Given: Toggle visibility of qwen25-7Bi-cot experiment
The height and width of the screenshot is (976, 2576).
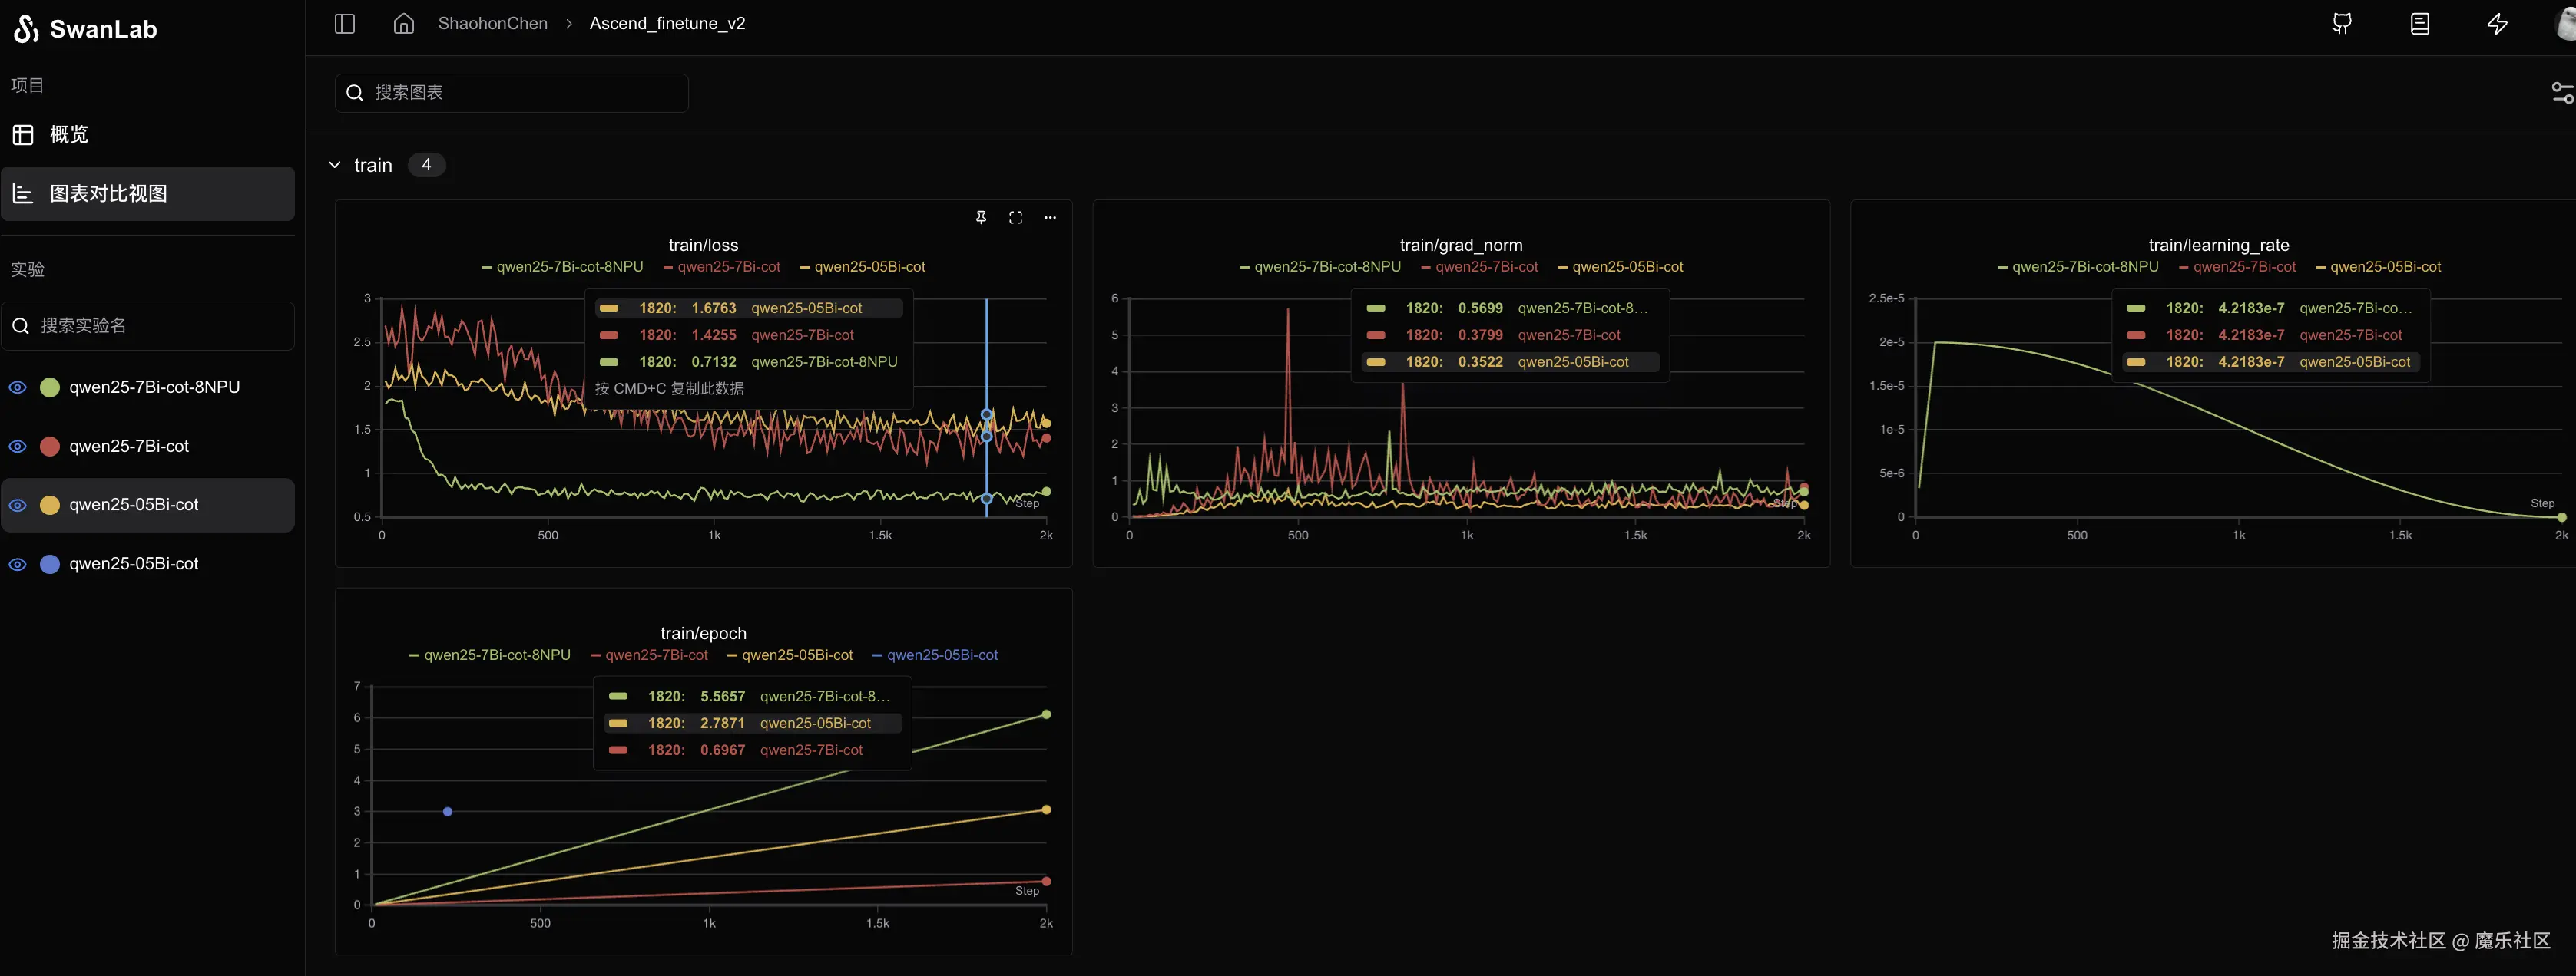Looking at the screenshot, I should (x=18, y=447).
